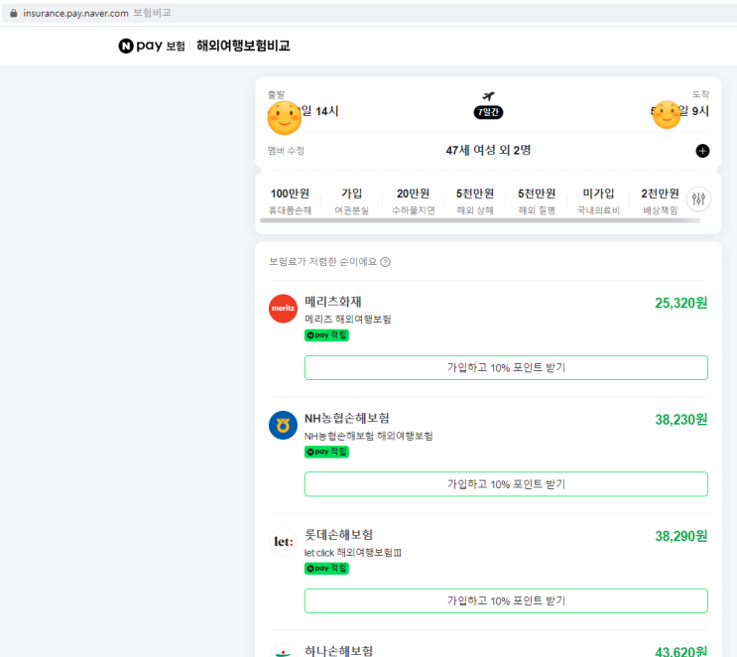Select the 휴대품손해 100만원 coverage option
Viewport: 737px width, 657px height.
290,200
